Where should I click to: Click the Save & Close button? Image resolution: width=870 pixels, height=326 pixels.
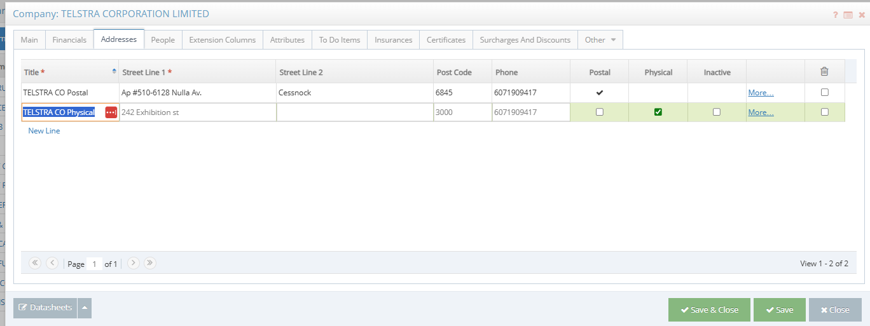(709, 309)
